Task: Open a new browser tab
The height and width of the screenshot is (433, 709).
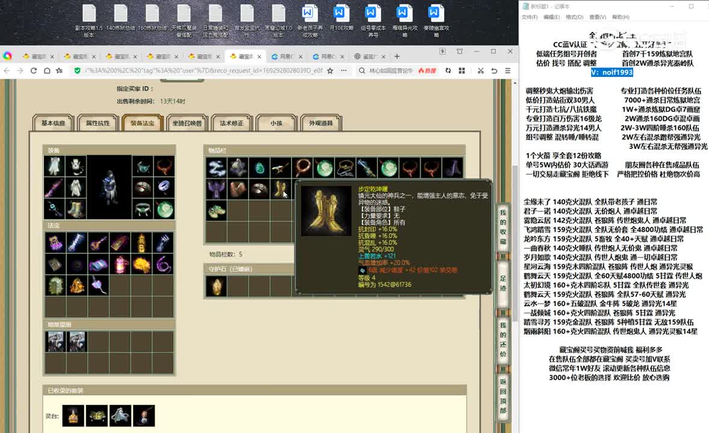Action: [397, 57]
